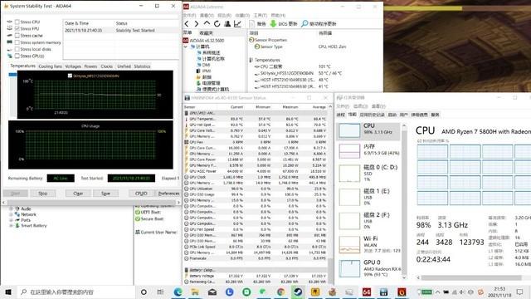Click the Preferences button

pos(168,194)
